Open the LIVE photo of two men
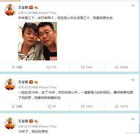The width and height of the screenshot is (140, 134). point(38,41)
